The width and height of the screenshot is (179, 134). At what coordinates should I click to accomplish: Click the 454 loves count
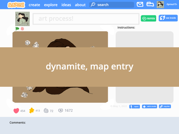coord(23,111)
